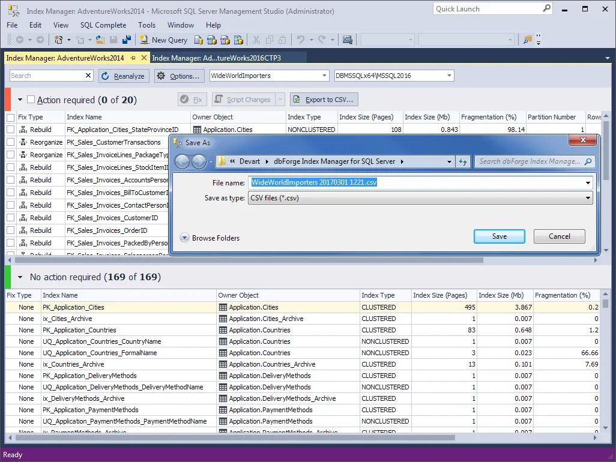
Task: Click the Activity Monitor icon
Action: click(347, 40)
